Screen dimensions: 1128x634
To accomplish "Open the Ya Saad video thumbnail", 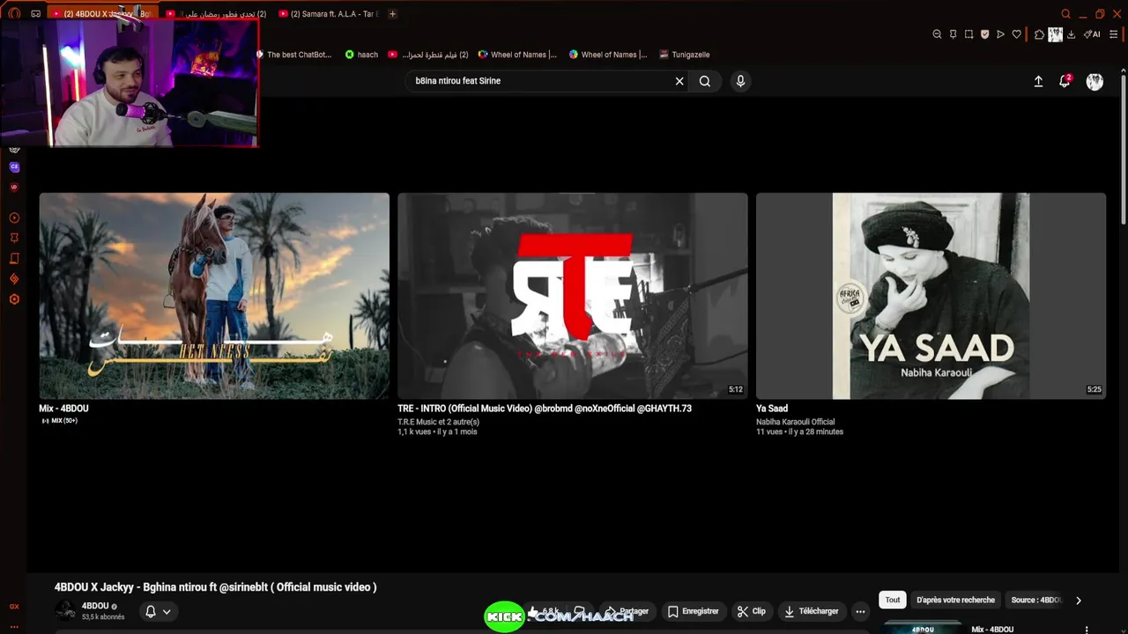I will tap(931, 296).
